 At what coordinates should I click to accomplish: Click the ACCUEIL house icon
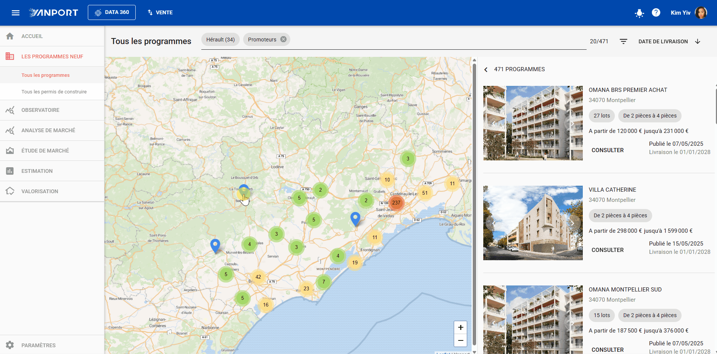(10, 36)
